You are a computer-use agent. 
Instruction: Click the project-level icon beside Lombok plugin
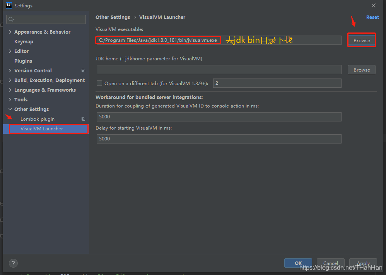tap(84, 119)
